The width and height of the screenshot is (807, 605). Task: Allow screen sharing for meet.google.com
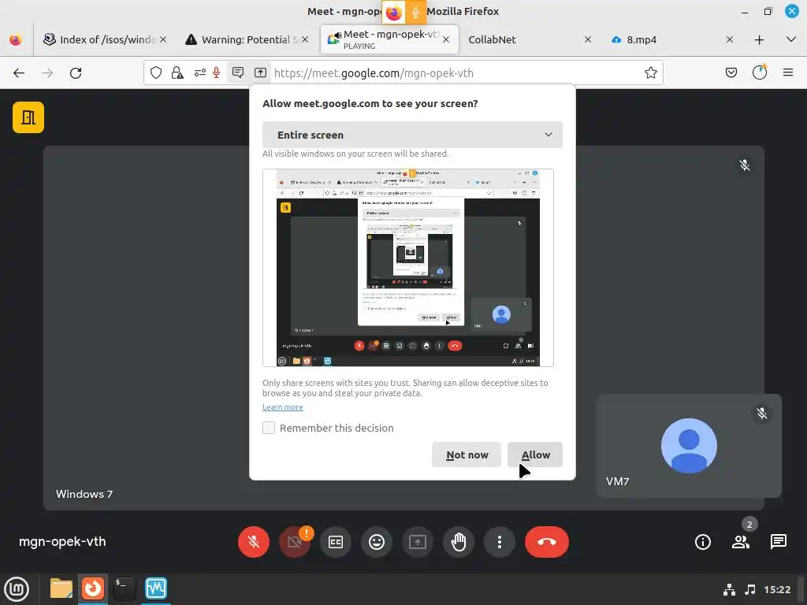(535, 455)
